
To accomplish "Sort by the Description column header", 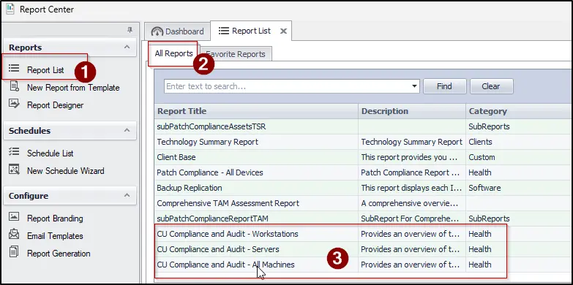I will point(412,111).
